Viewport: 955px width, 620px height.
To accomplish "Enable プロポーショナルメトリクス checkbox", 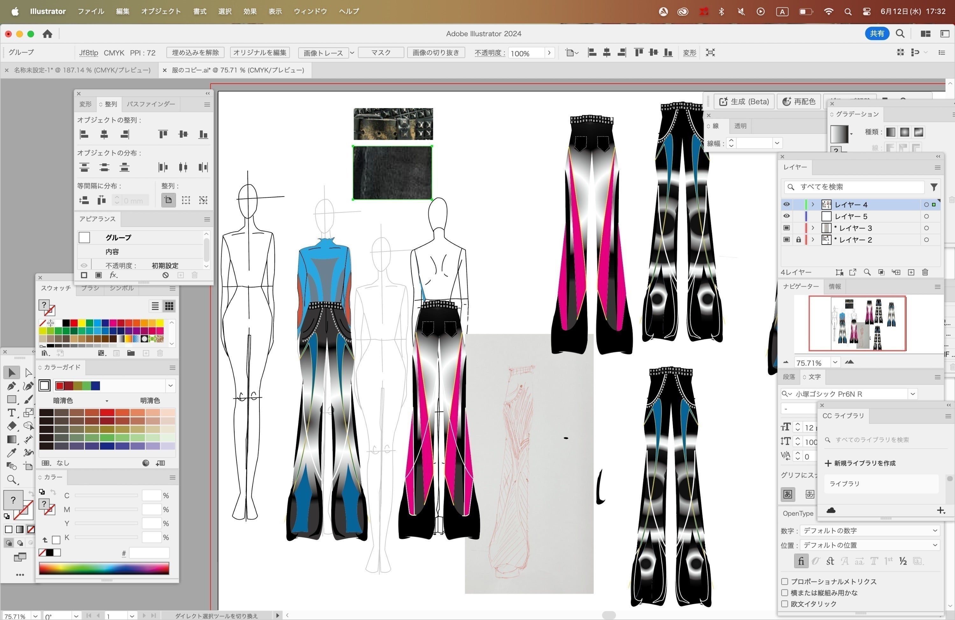I will coord(785,582).
